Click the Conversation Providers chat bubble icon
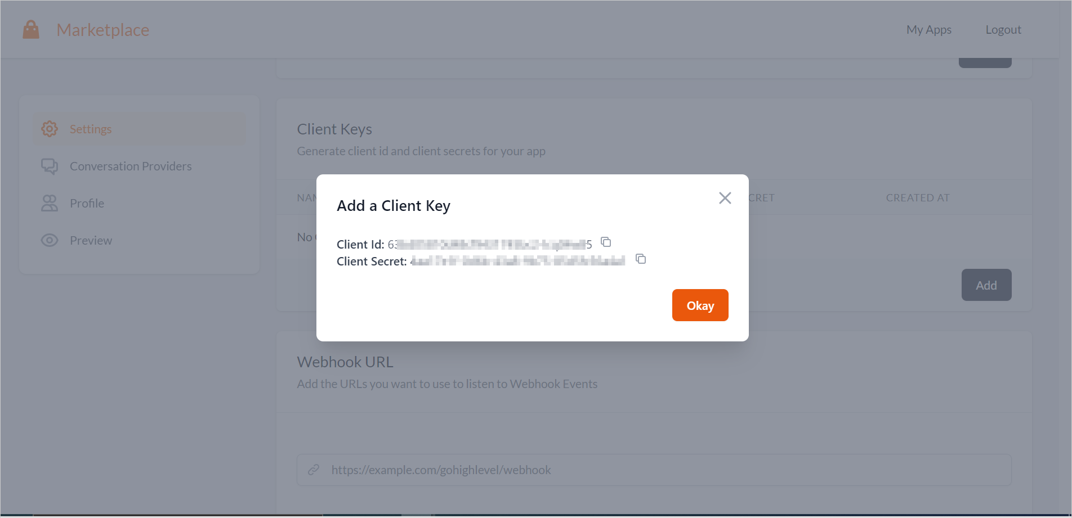This screenshot has width=1072, height=518. [50, 166]
